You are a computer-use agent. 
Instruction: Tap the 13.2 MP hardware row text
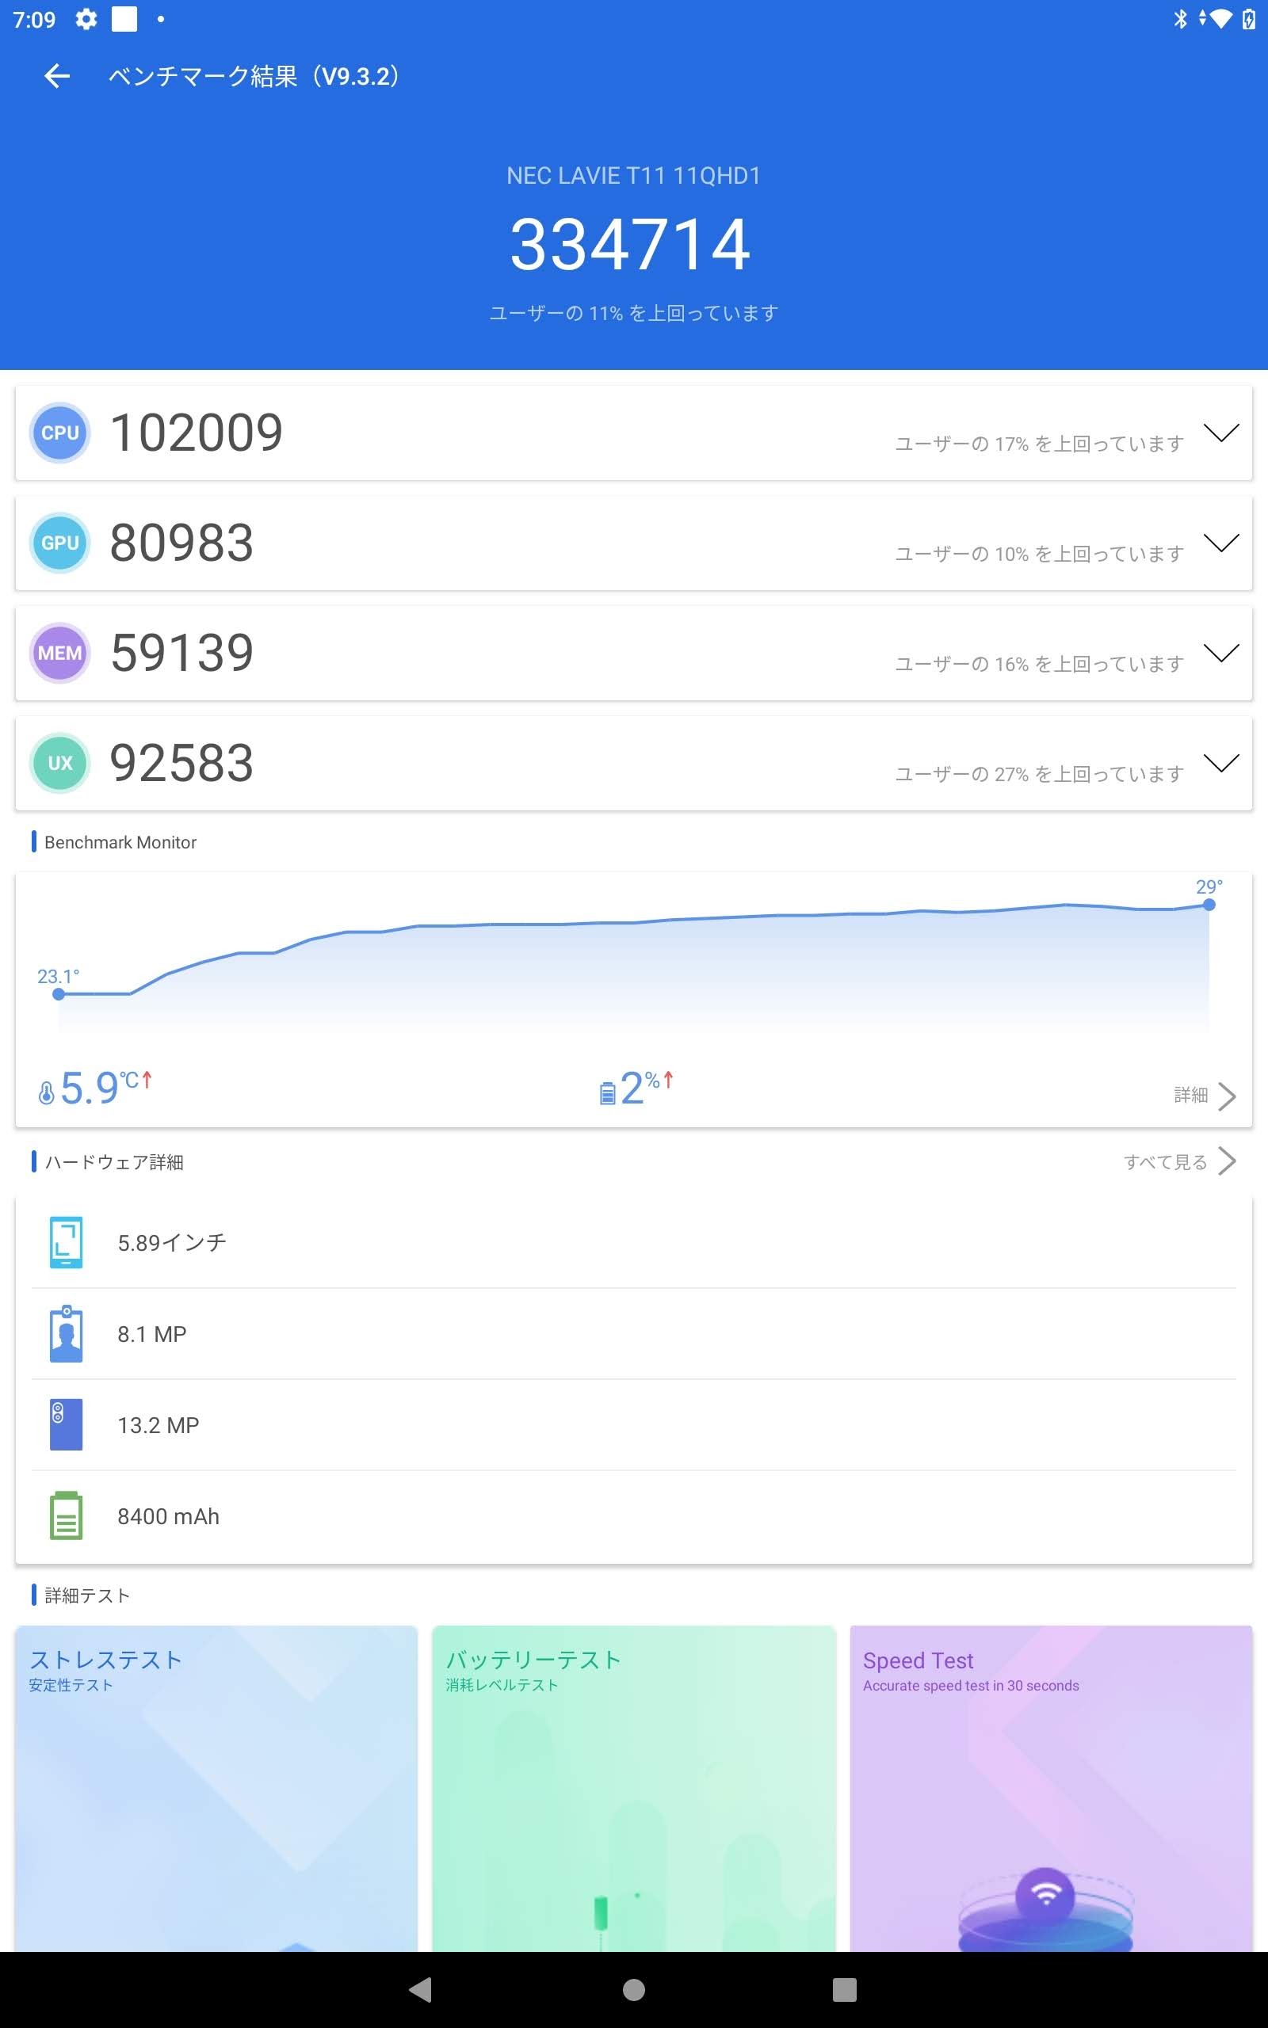[158, 1425]
